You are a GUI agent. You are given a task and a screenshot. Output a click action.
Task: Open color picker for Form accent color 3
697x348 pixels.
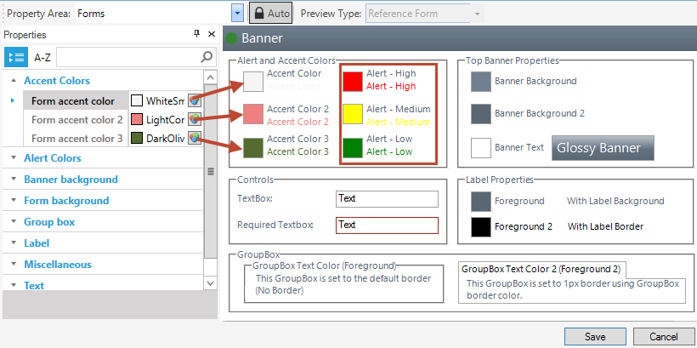click(195, 138)
